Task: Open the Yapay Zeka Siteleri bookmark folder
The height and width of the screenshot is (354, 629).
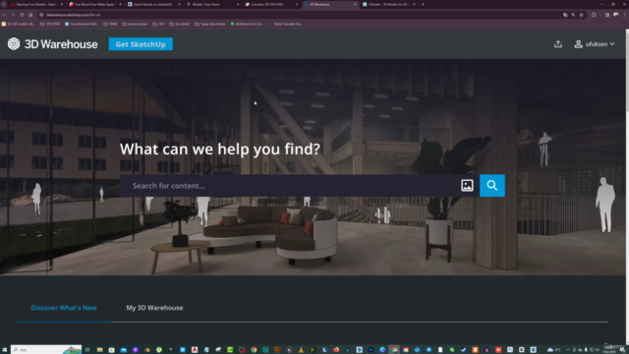Action: pos(209,24)
